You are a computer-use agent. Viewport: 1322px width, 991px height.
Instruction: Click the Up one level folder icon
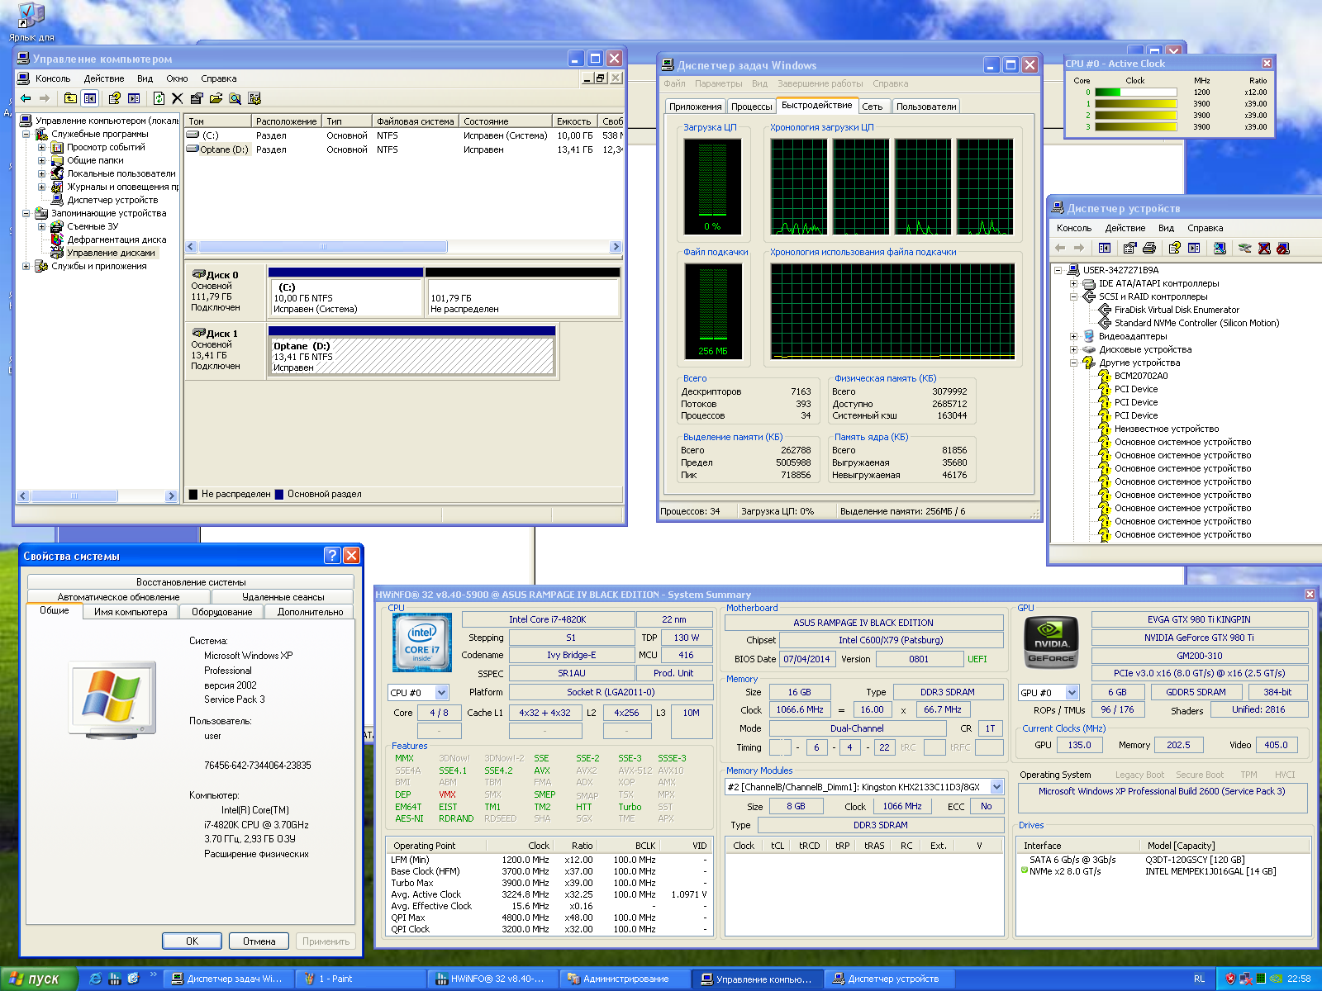click(x=70, y=98)
